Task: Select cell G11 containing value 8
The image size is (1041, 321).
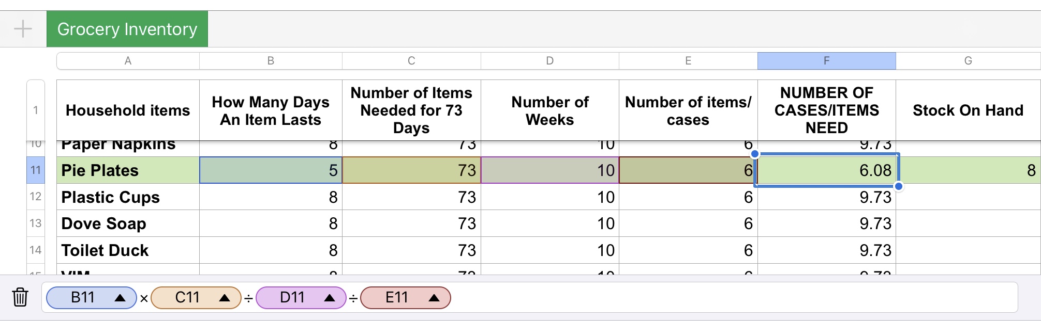Action: [x=968, y=170]
